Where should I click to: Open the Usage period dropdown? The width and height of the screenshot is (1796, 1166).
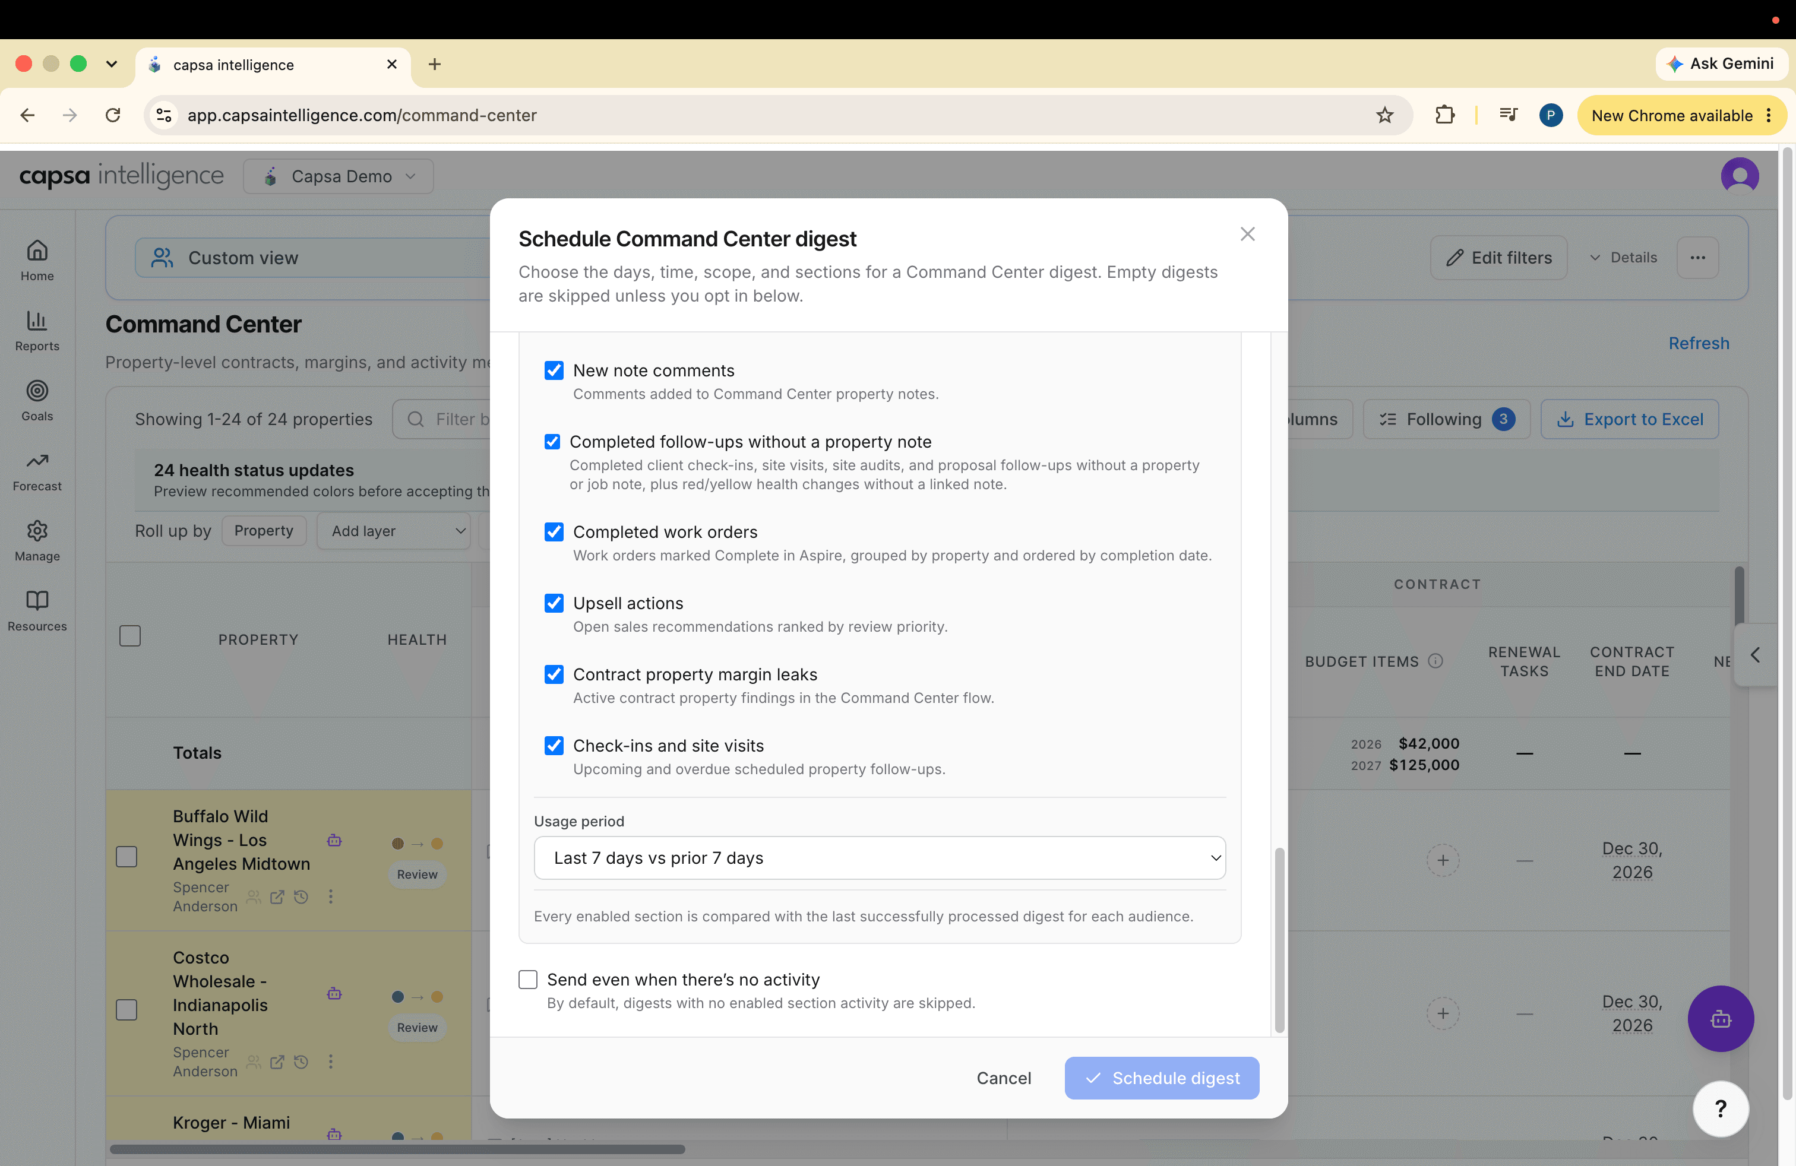(879, 858)
